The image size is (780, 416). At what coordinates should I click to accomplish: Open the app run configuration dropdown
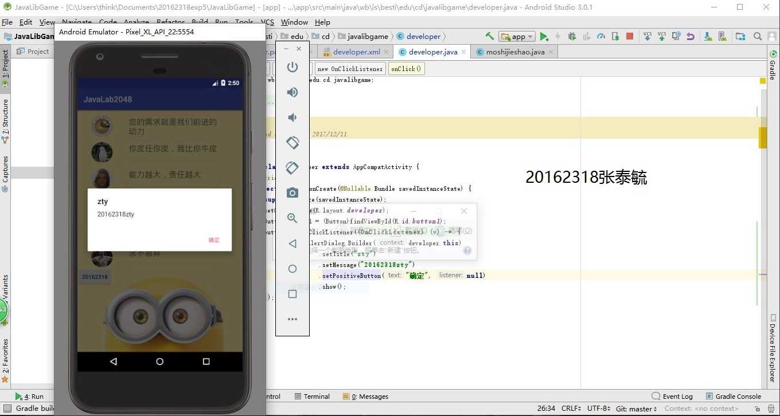[x=517, y=36]
